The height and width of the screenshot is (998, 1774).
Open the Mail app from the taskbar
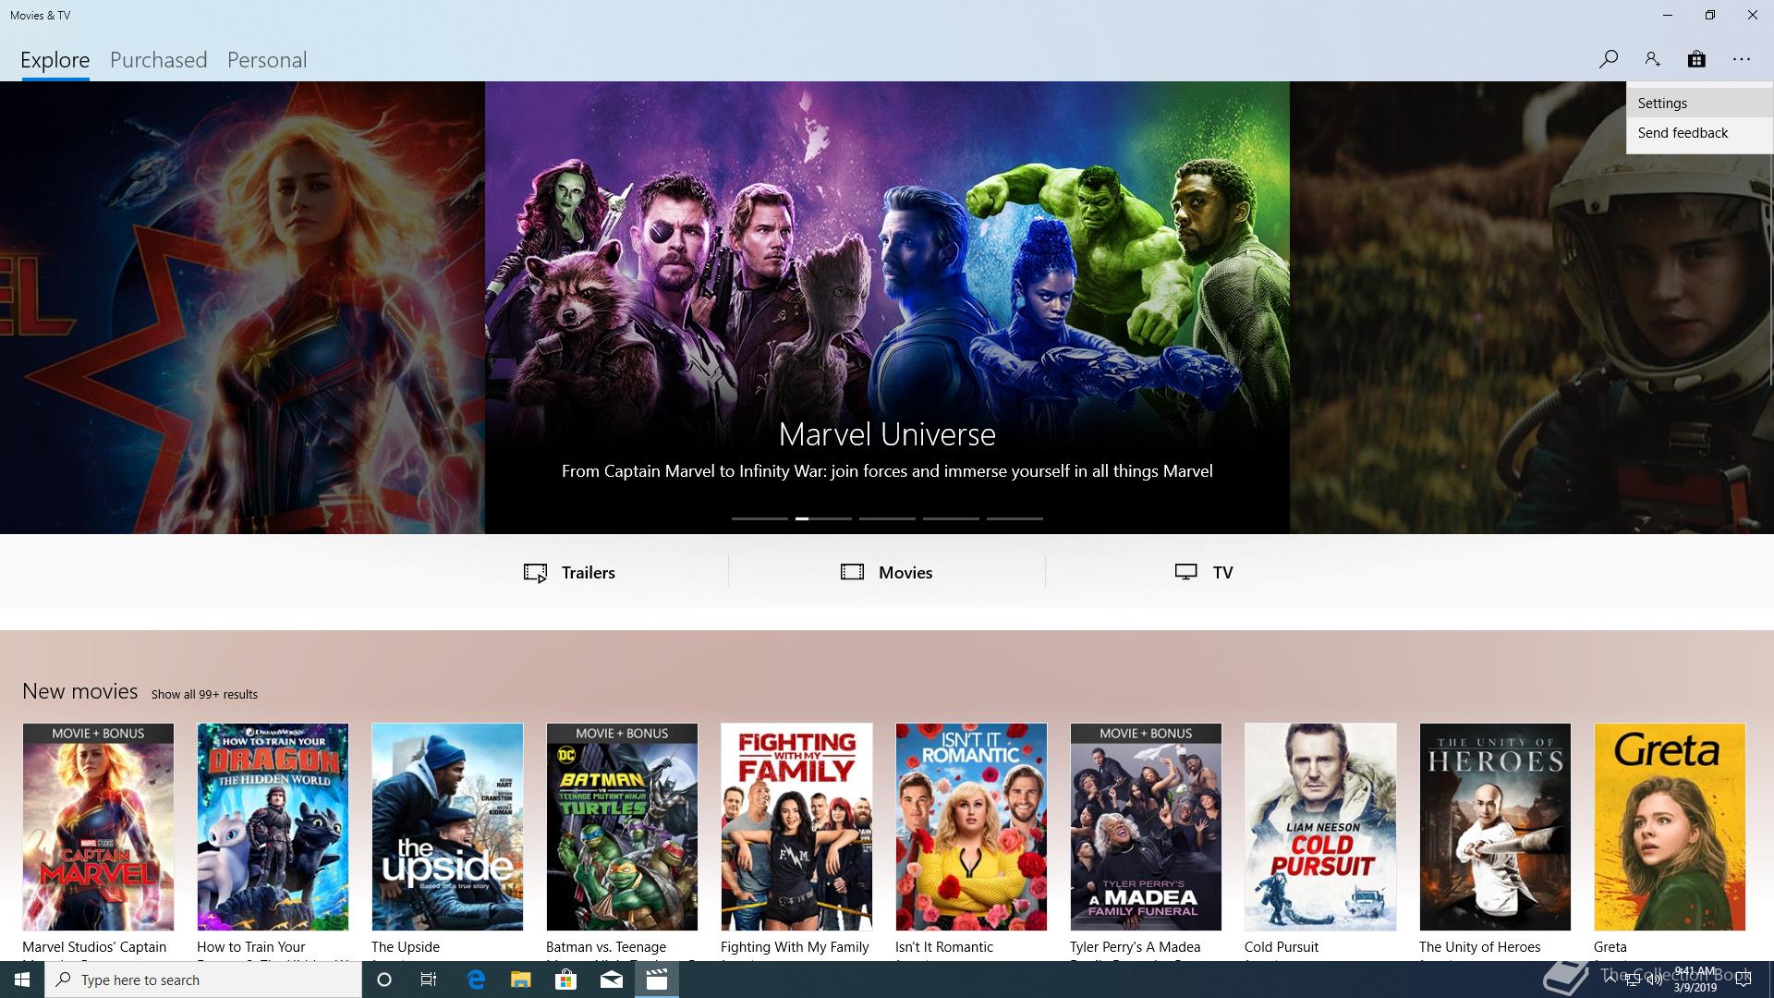point(612,980)
